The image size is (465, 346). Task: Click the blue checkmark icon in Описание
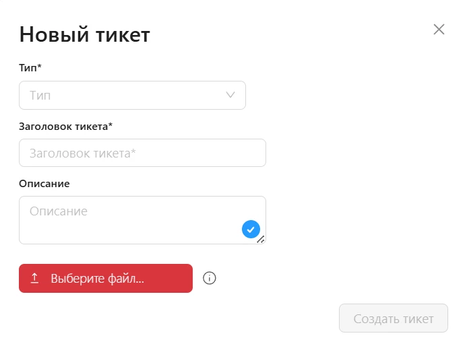[x=251, y=230]
